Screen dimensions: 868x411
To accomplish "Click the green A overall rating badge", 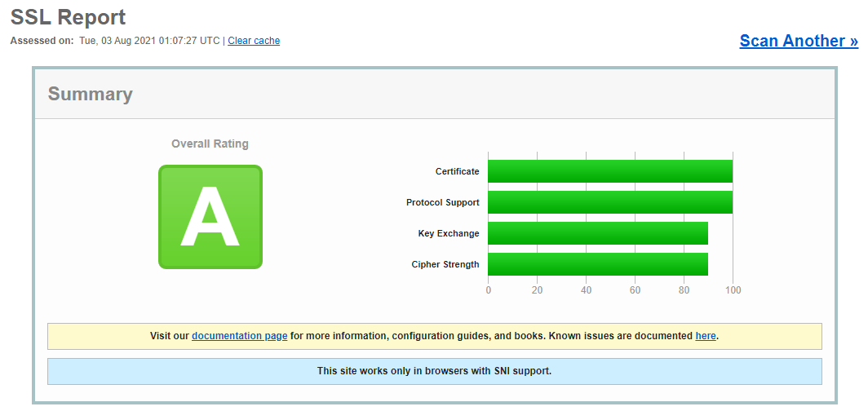I will (210, 217).
